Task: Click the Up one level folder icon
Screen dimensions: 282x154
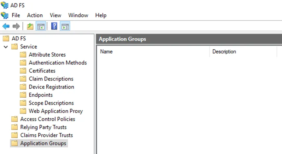Action: tap(30, 26)
